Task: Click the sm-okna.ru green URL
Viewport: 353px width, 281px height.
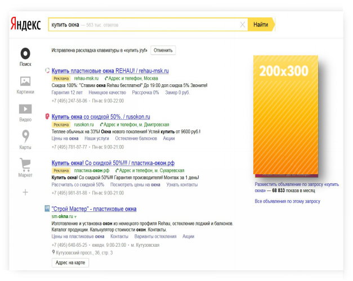Action: pos(62,216)
